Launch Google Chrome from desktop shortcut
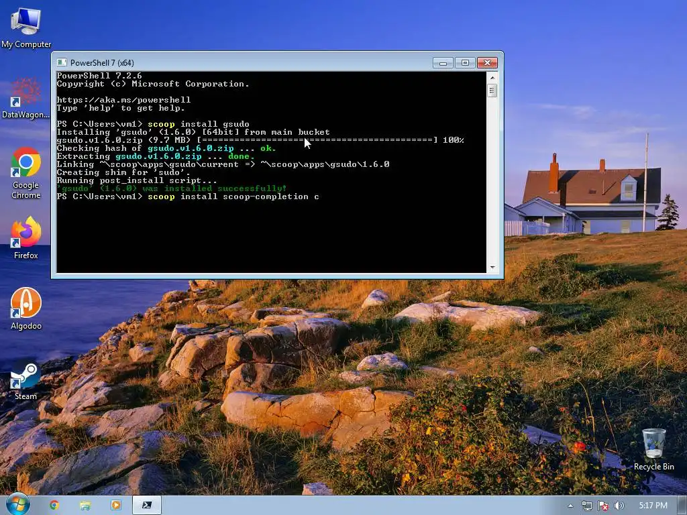The width and height of the screenshot is (687, 515). (x=26, y=173)
